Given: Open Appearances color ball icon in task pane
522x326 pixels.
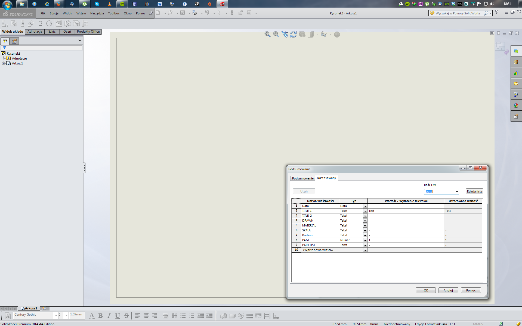Looking at the screenshot, I should [x=516, y=105].
